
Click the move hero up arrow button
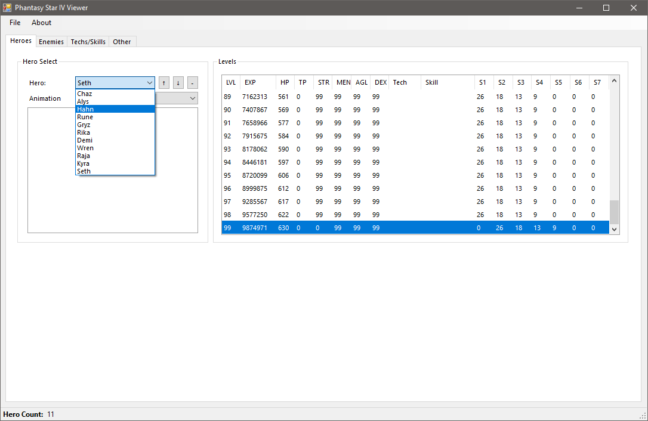(164, 83)
